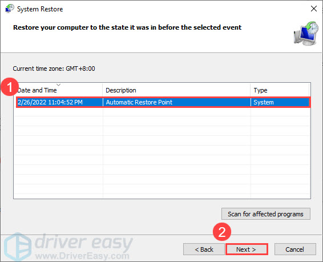Go to the Next step
Viewport: 323px width, 262px height.
tap(247, 249)
